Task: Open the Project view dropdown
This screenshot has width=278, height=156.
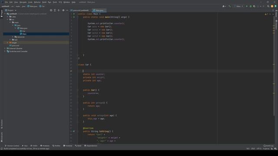Action: [11, 10]
